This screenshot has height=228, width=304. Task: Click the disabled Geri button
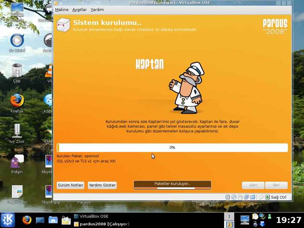point(253,185)
